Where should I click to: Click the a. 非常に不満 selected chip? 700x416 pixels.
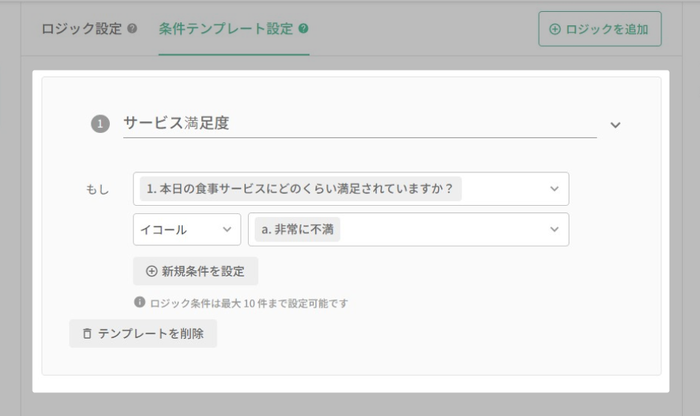point(298,230)
